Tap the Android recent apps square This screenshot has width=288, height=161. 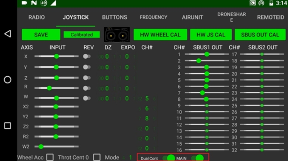point(8,126)
